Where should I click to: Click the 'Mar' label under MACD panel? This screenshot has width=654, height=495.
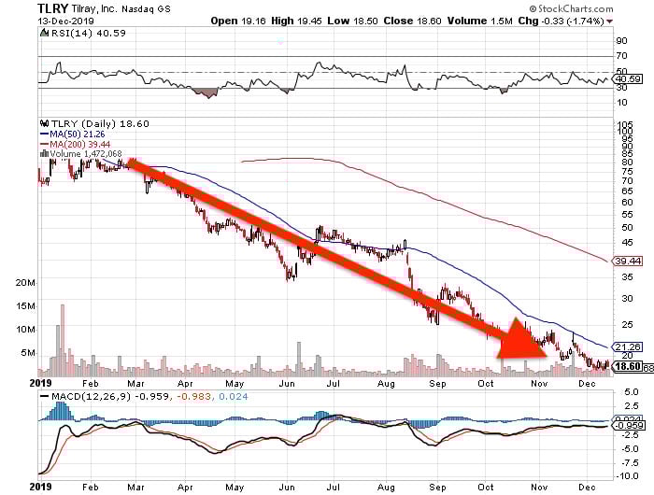(136, 488)
